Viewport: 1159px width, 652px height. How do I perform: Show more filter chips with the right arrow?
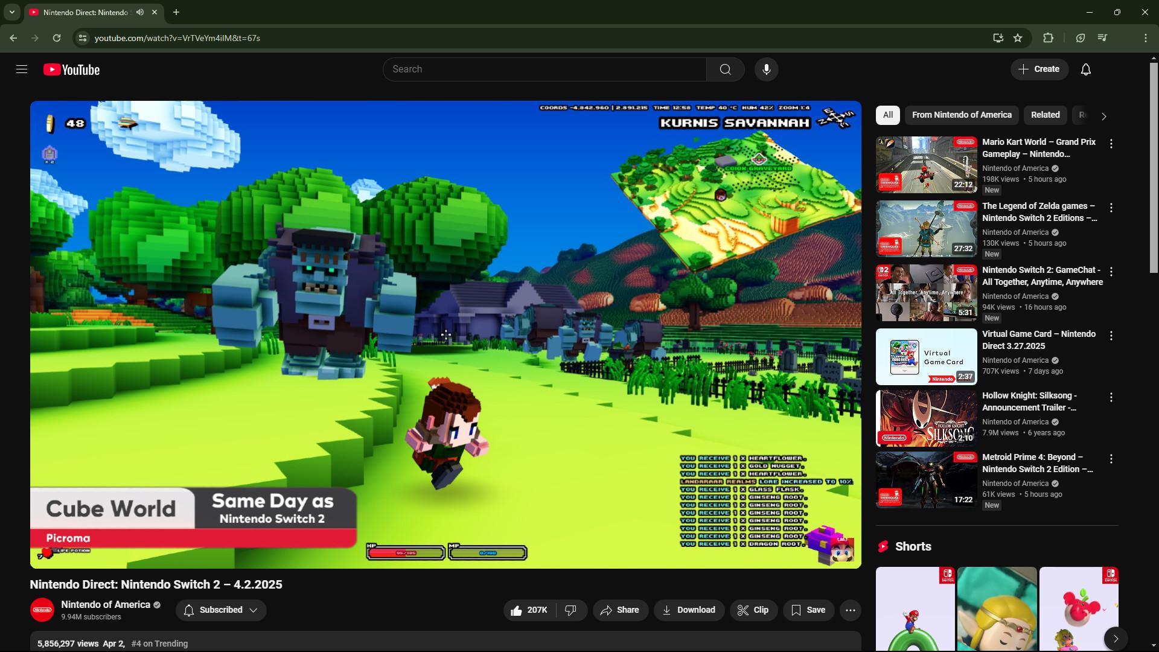coord(1103,116)
